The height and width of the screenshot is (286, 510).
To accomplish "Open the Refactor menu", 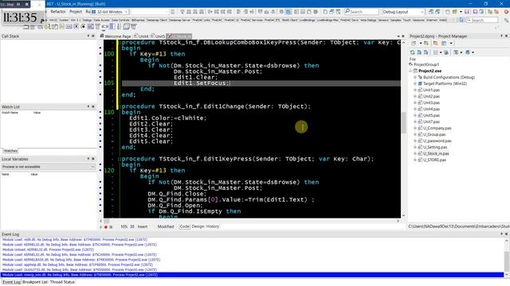I will pos(58,12).
